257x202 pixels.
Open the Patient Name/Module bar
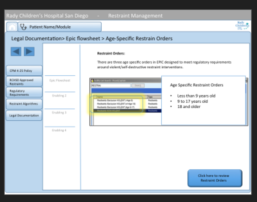point(60,27)
